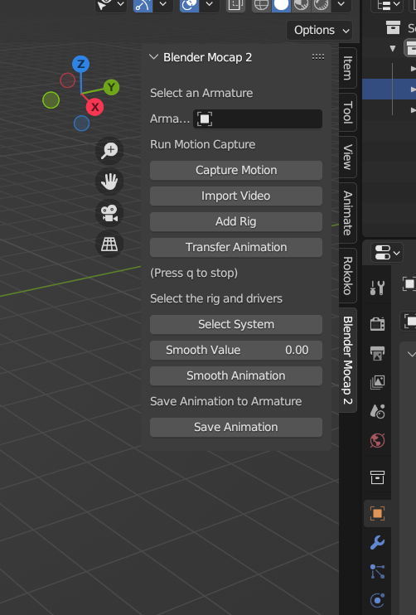Screen dimensions: 416x615
Task: Open the Modifiers properties tab
Action: pyautogui.click(x=378, y=542)
